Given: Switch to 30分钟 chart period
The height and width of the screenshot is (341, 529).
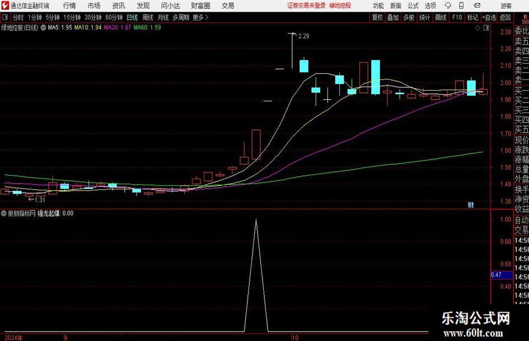Looking at the screenshot, I should point(93,17).
